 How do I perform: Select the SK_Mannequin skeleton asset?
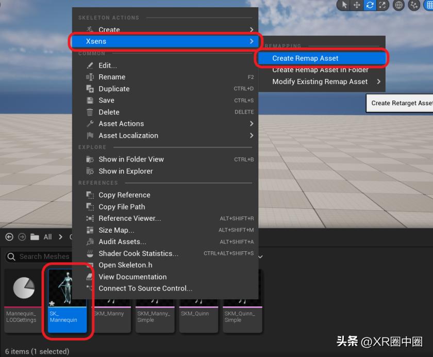coord(67,301)
